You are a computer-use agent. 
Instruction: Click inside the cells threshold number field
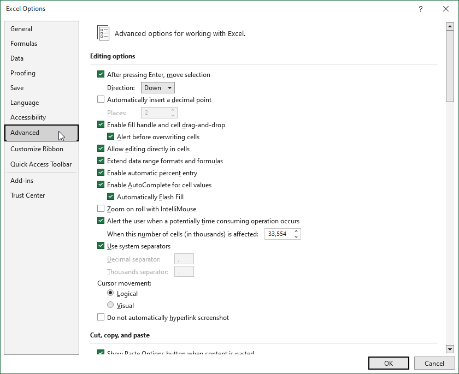pos(279,233)
